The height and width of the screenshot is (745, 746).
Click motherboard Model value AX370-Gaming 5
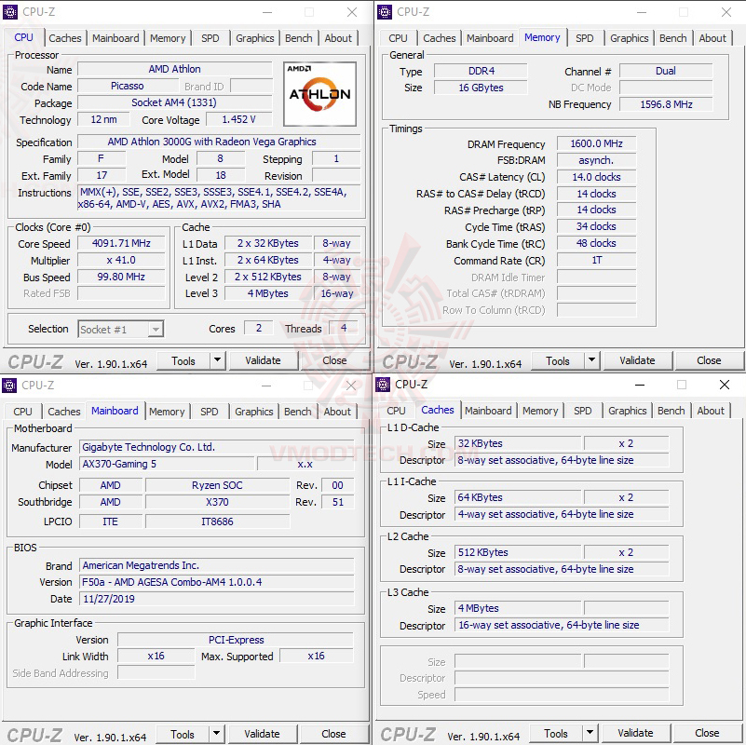167,464
